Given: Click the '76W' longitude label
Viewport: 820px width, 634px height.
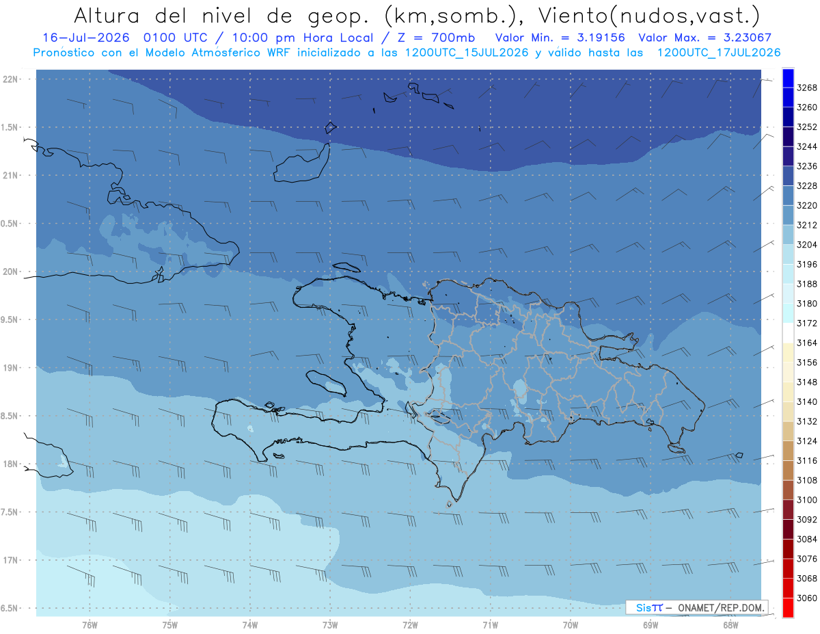Looking at the screenshot, I should point(90,624).
